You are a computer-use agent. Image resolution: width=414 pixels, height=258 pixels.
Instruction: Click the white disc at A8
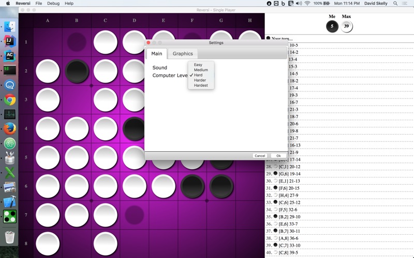point(48,244)
